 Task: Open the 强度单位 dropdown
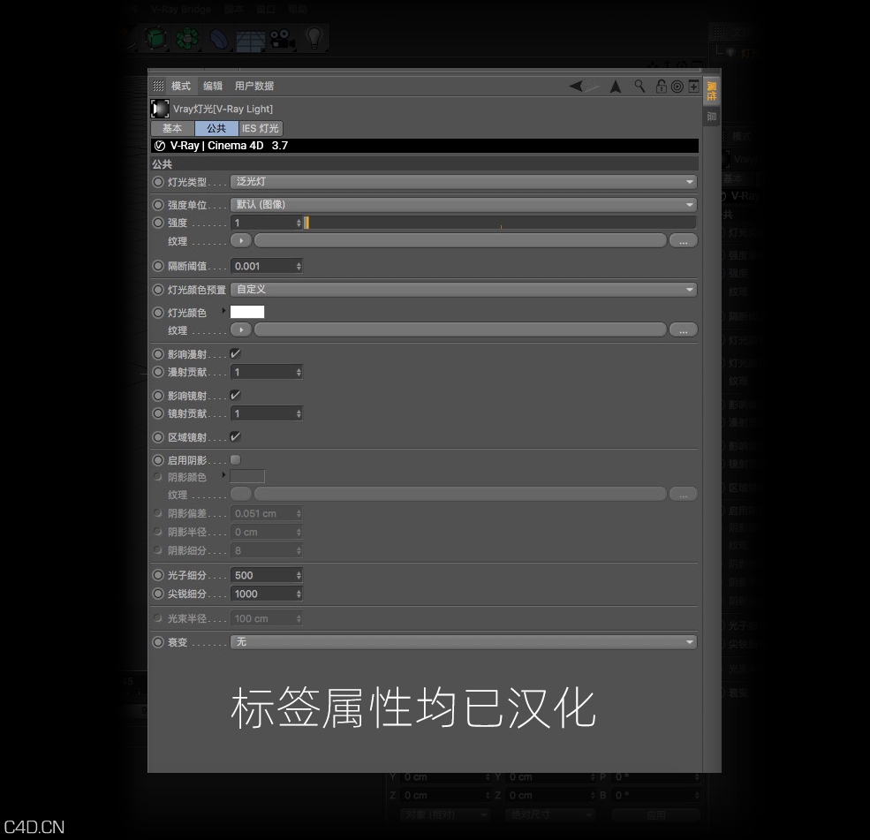[464, 205]
